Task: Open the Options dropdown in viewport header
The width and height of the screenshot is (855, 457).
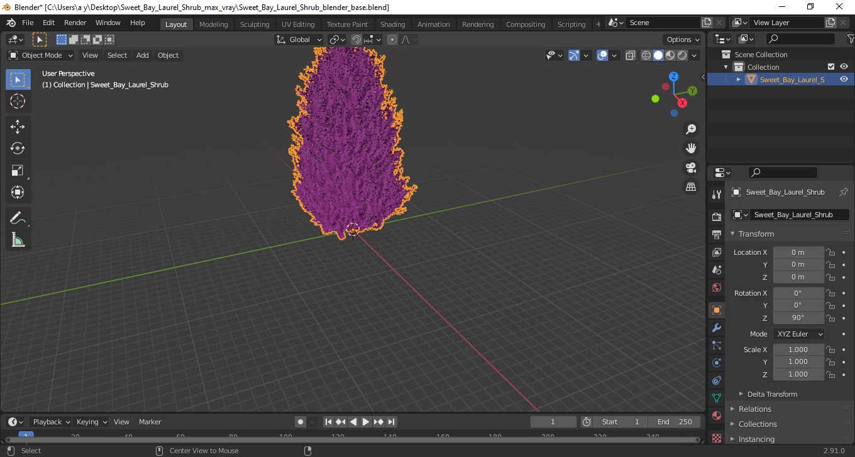Action: (683, 40)
